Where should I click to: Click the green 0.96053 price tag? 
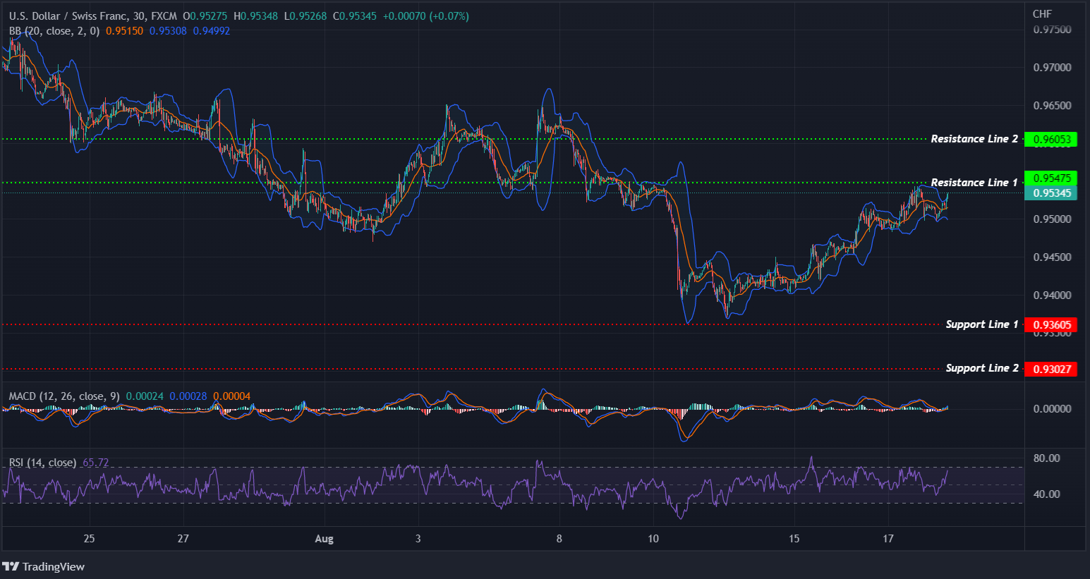tap(1050, 139)
